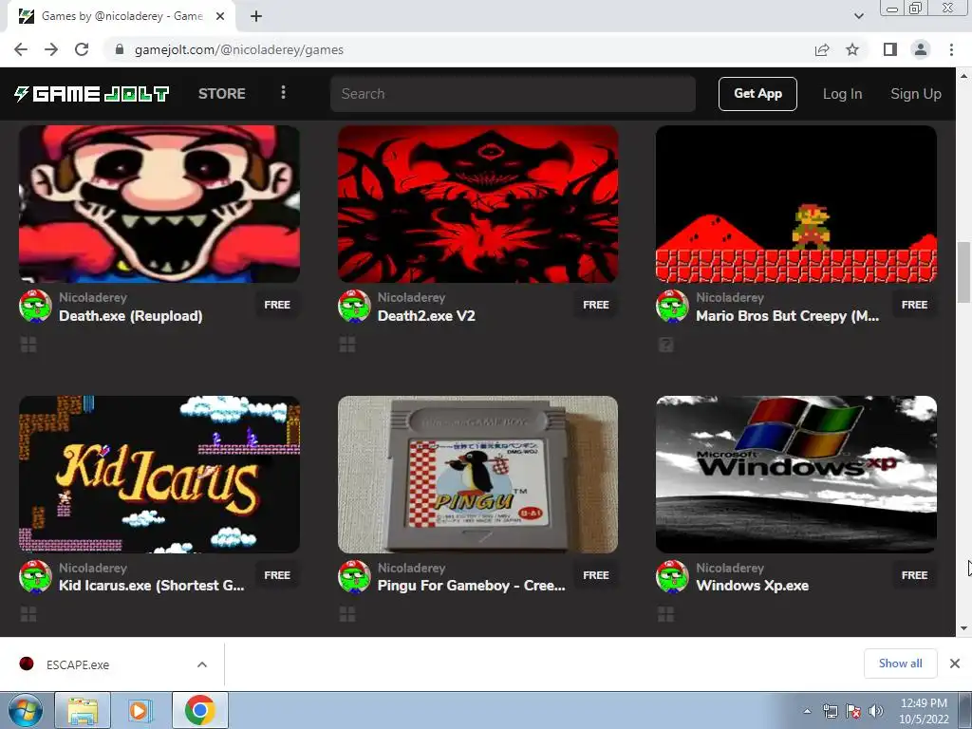The width and height of the screenshot is (972, 729).
Task: Click the ESCAPE.exe download file icon
Action: (26, 664)
